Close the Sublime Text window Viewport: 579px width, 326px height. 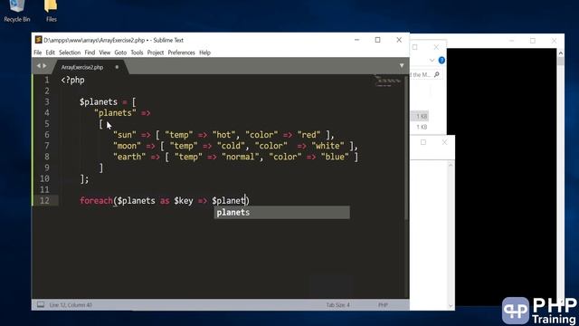399,40
